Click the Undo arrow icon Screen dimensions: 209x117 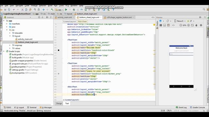pos(14,9)
